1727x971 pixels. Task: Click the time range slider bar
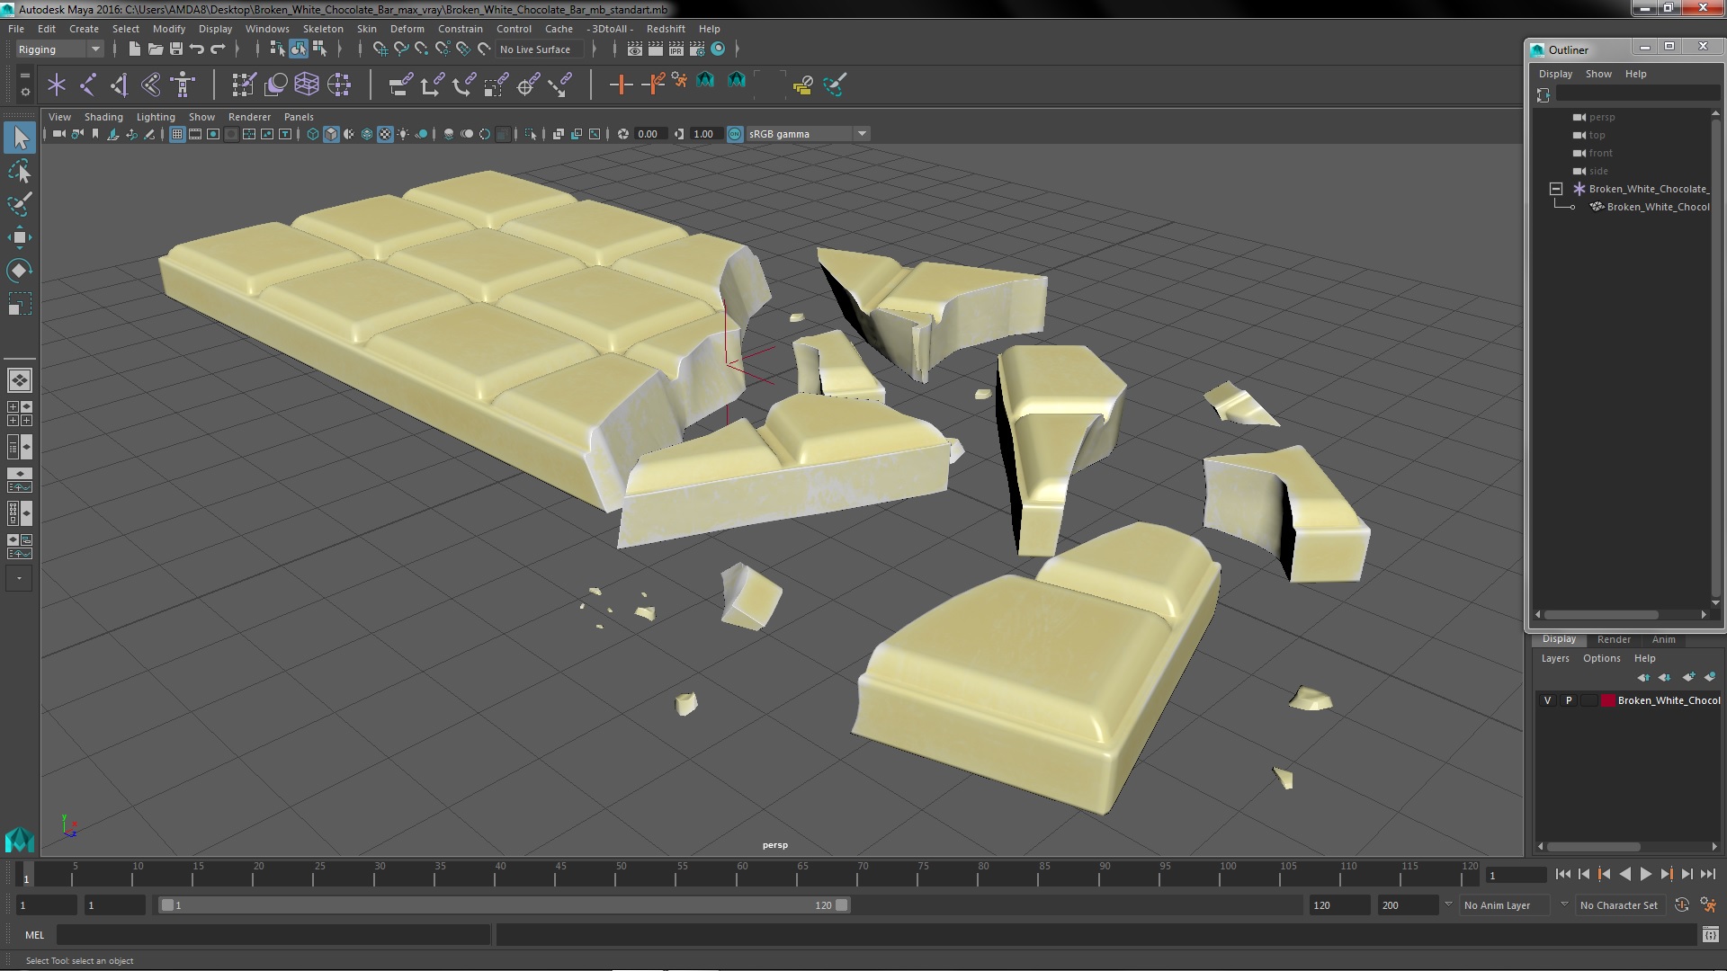(x=505, y=905)
